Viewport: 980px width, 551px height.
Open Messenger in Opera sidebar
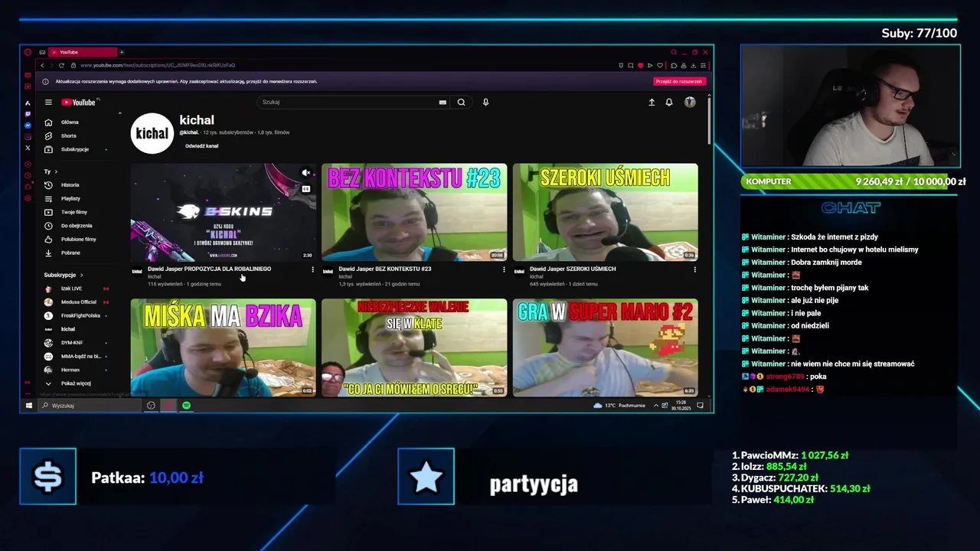28,126
